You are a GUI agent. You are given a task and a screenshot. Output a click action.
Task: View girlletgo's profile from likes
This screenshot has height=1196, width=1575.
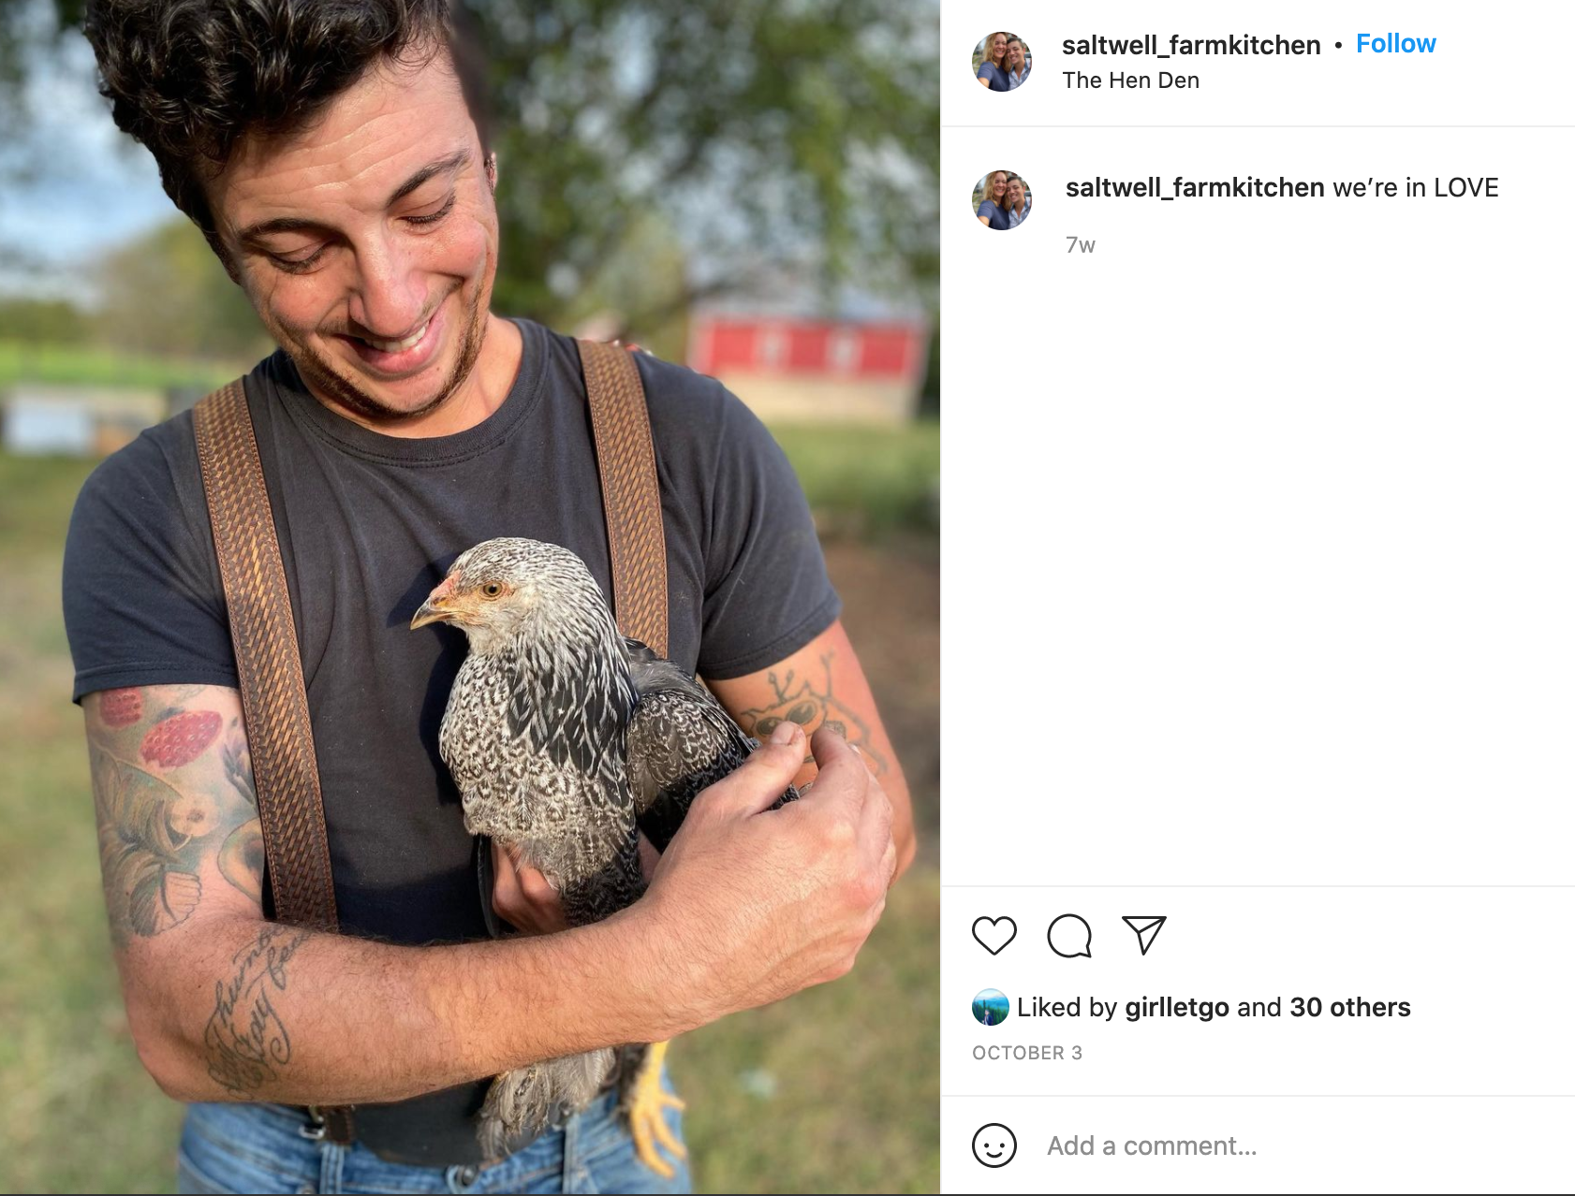(x=1176, y=1008)
